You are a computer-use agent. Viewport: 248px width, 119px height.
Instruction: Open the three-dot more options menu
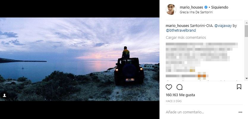[x=240, y=112]
